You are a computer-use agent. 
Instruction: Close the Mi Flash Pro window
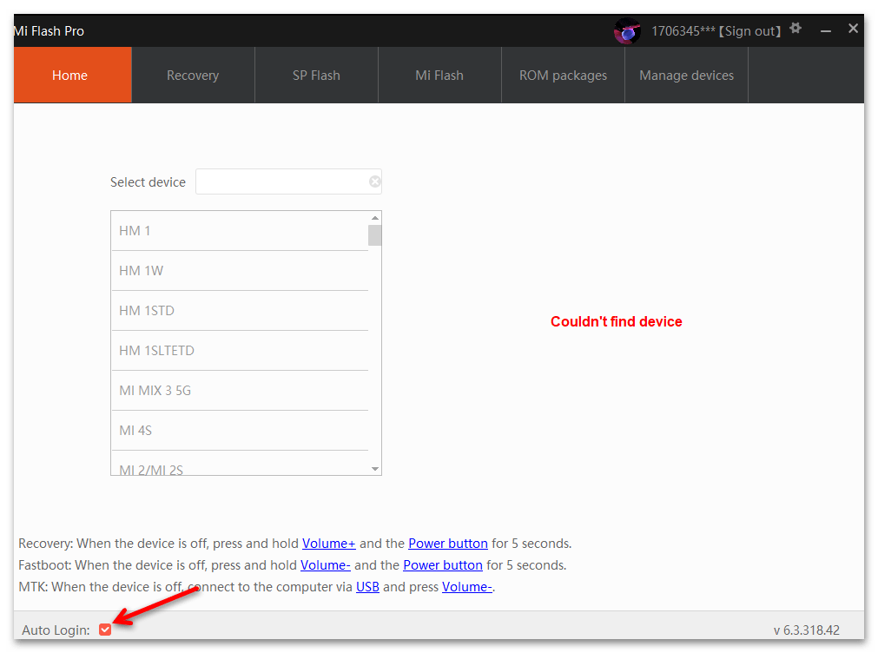coord(853,28)
